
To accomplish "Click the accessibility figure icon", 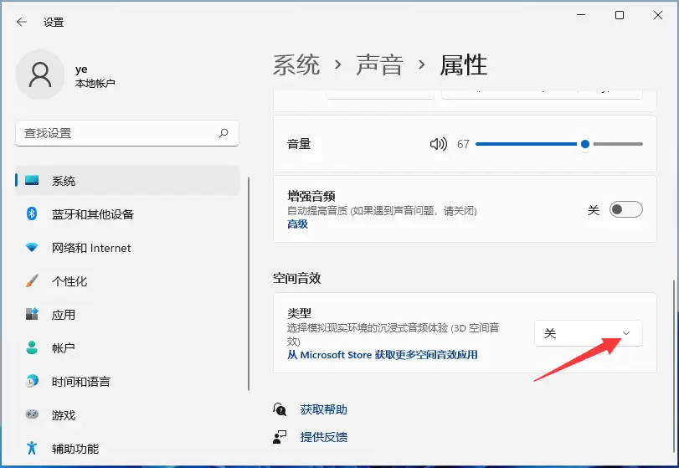I will (x=32, y=448).
